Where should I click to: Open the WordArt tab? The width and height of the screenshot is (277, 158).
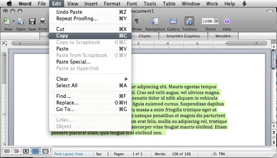point(223,36)
